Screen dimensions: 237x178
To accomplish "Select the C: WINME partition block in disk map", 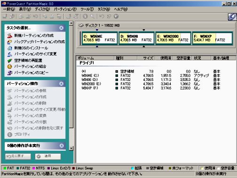I will pos(100,38).
